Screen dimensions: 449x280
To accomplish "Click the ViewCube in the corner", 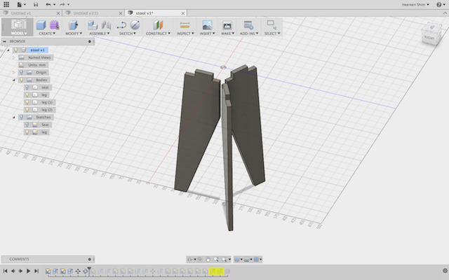I will [432, 34].
